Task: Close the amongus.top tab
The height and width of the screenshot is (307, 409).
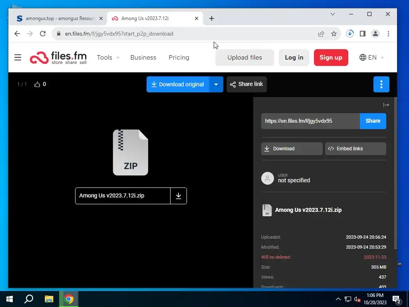Action: coord(101,18)
